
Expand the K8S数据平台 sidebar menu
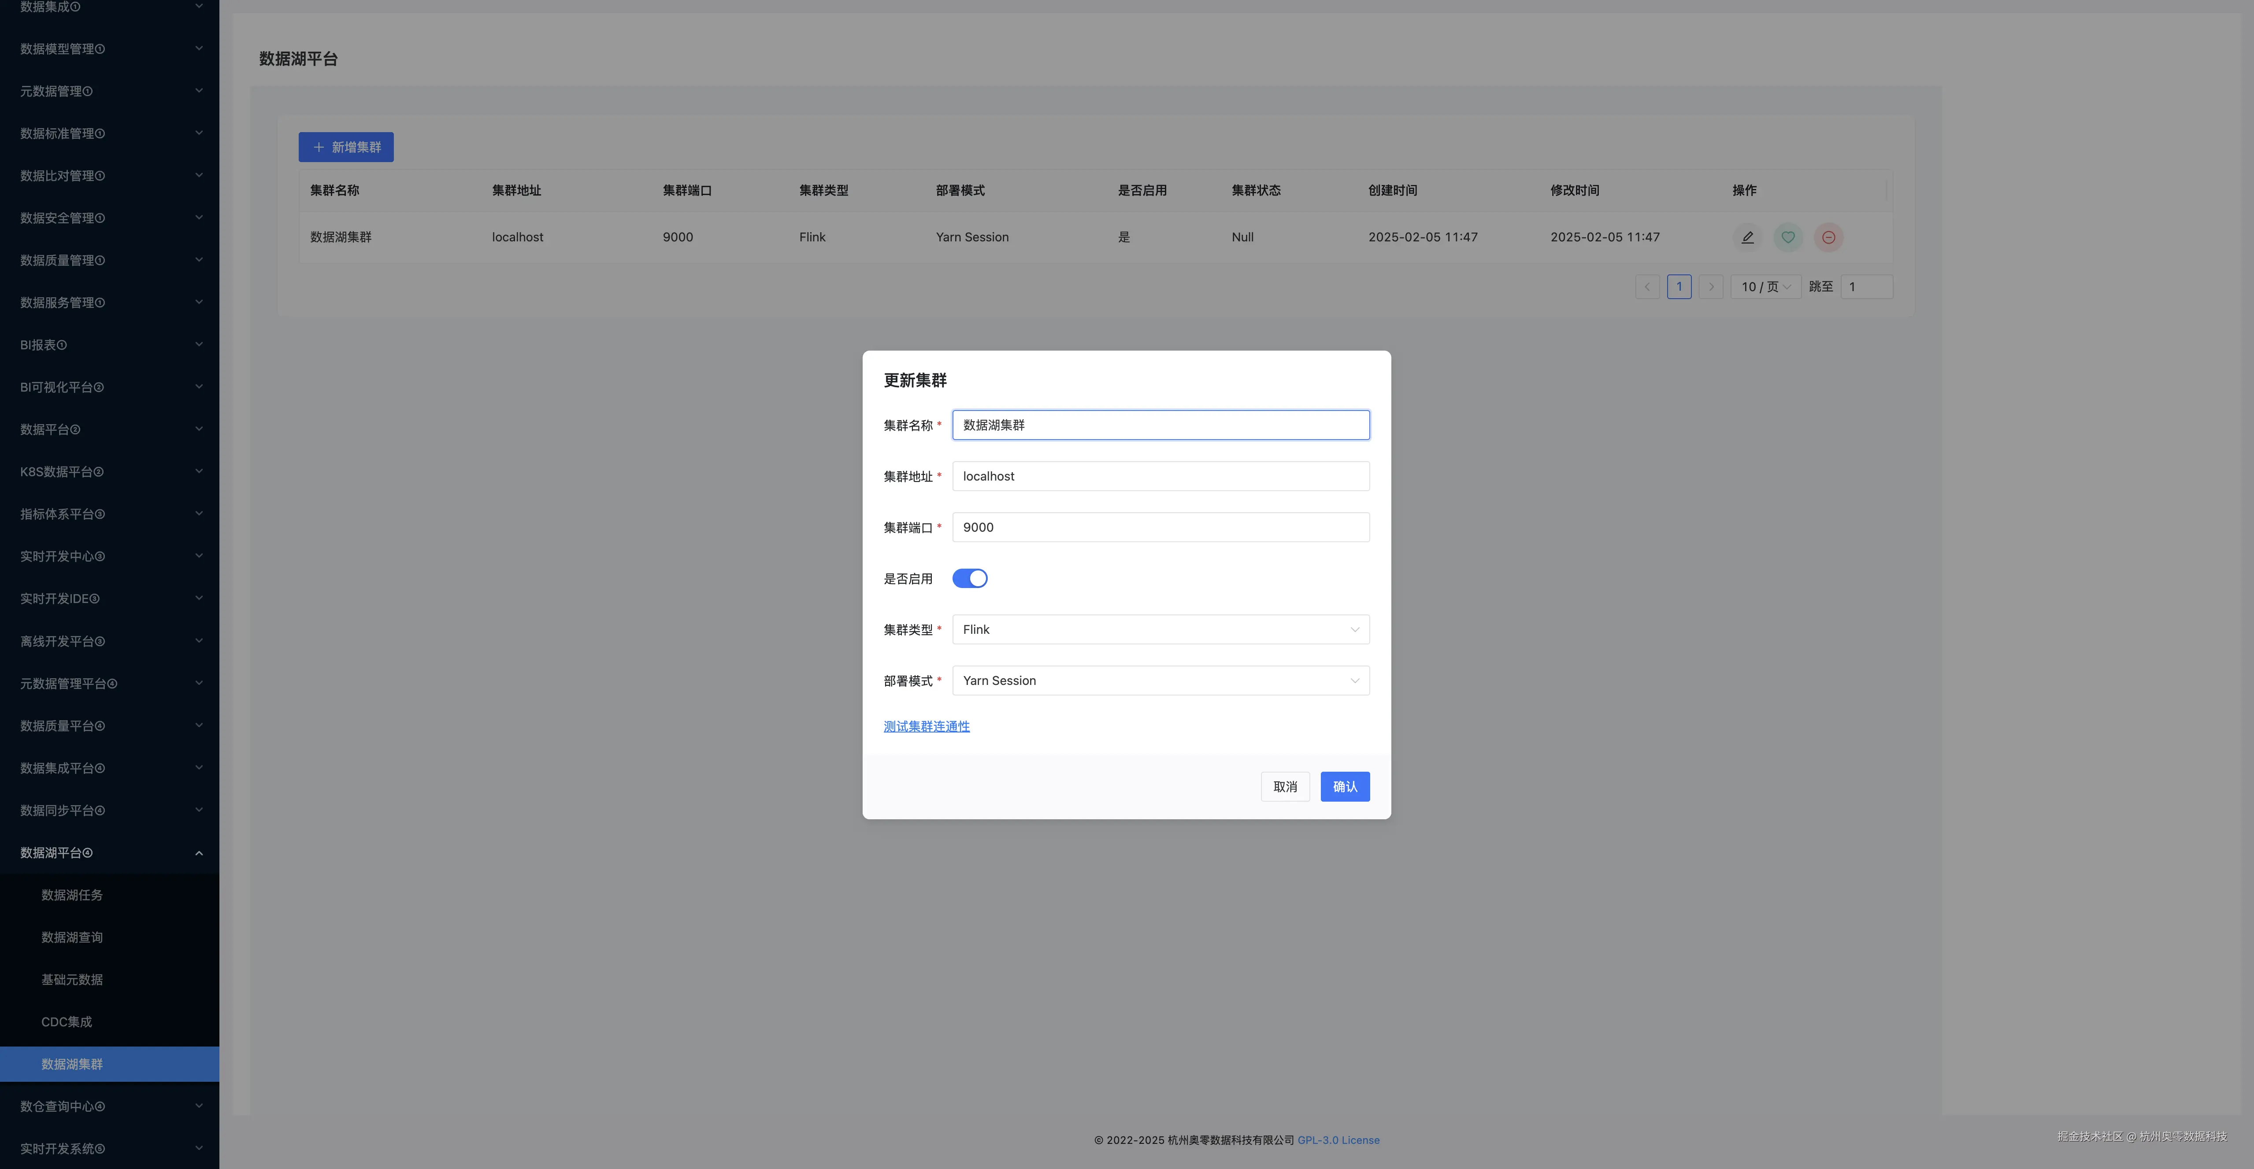[x=109, y=472]
